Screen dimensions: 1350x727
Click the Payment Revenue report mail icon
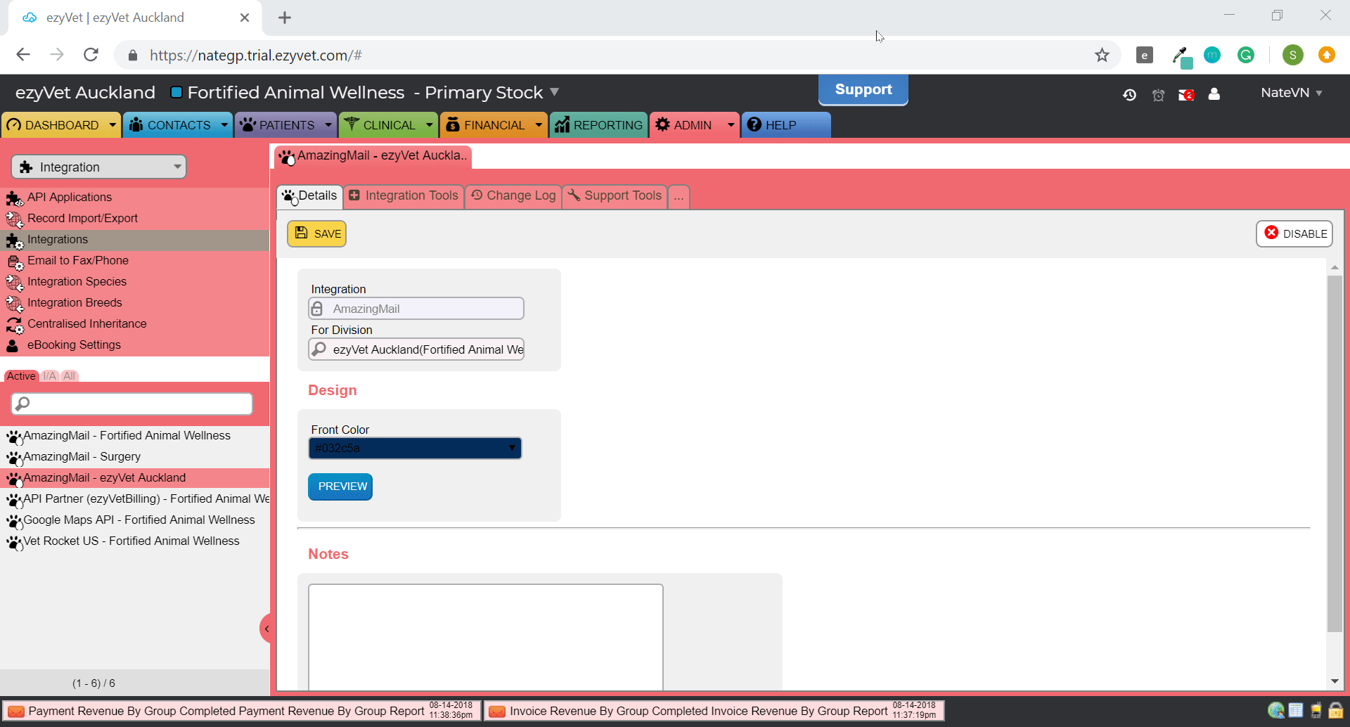pyautogui.click(x=15, y=712)
